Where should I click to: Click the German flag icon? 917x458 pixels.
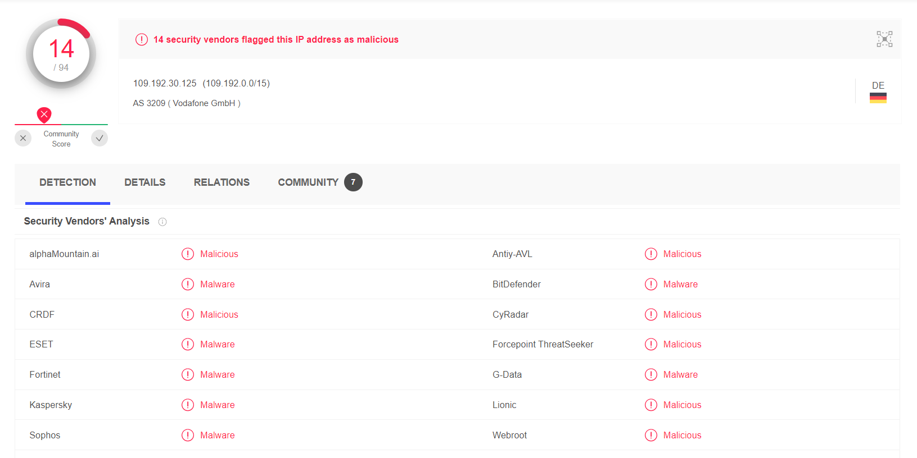[878, 98]
